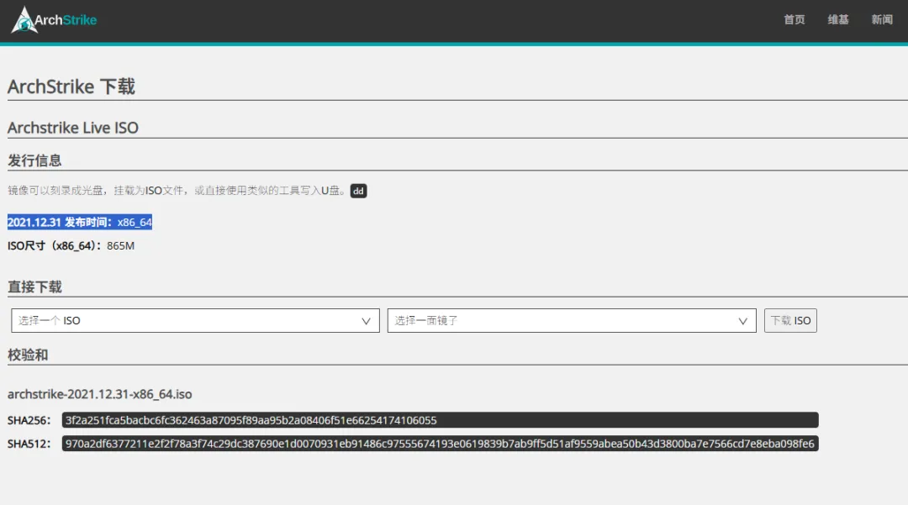This screenshot has width=908, height=505.
Task: Click the Archstrike Live ISO heading
Action: pyautogui.click(x=73, y=128)
